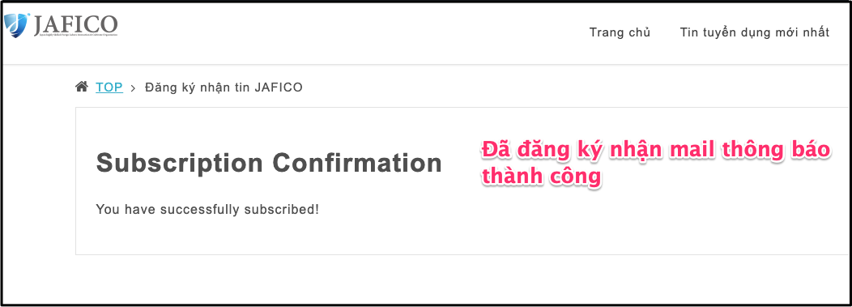Click the home icon in the breadcrumb
852x307 pixels.
coord(82,87)
